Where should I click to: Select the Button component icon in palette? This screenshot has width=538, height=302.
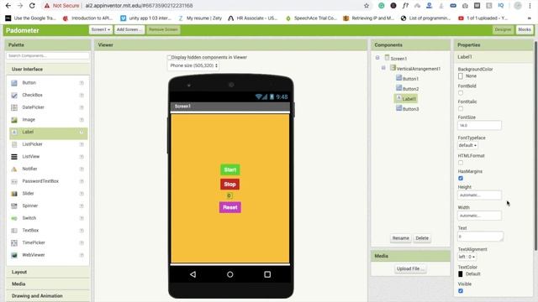pos(14,83)
